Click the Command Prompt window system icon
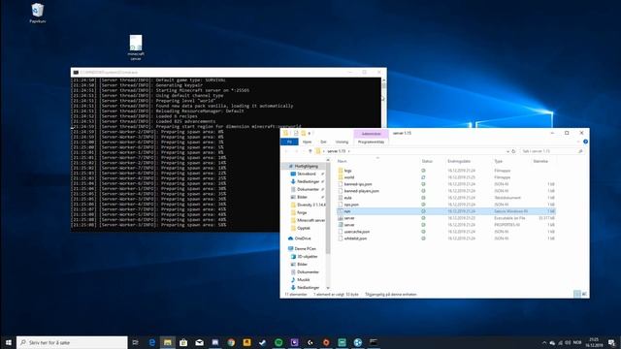Viewport: 621px width, 349px height. coord(76,72)
